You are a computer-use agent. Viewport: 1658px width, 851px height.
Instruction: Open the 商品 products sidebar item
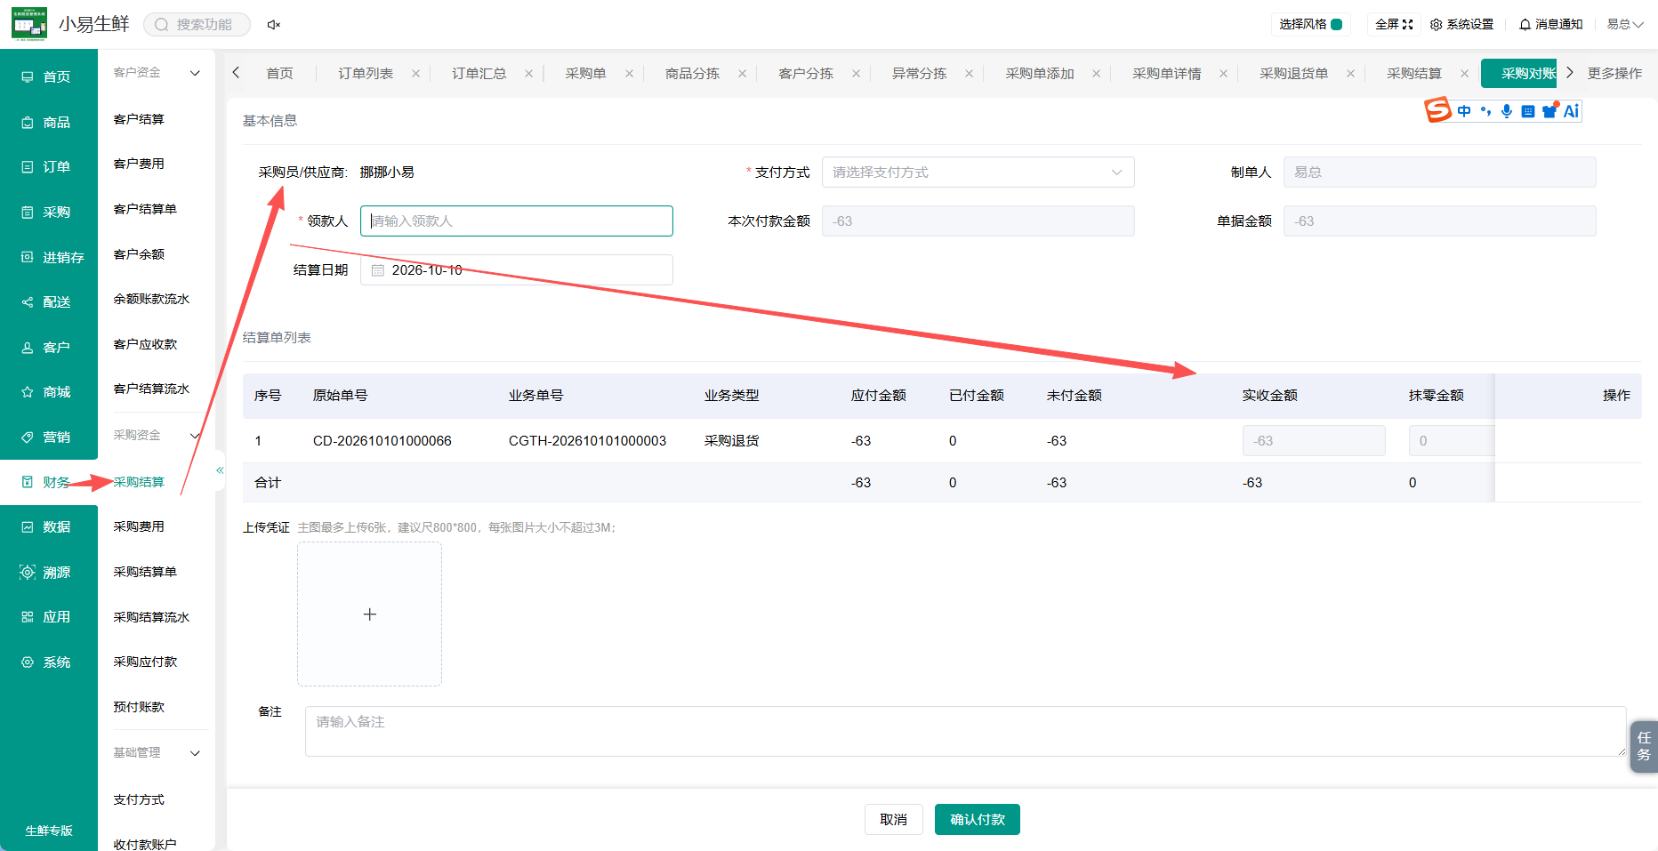(x=48, y=123)
